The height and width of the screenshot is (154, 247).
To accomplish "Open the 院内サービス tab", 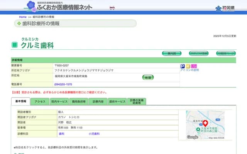I will click(59, 102).
